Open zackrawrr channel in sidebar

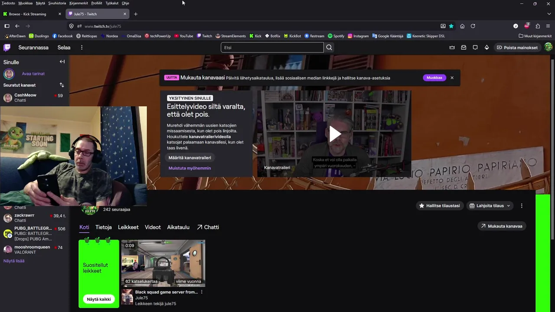(x=35, y=218)
